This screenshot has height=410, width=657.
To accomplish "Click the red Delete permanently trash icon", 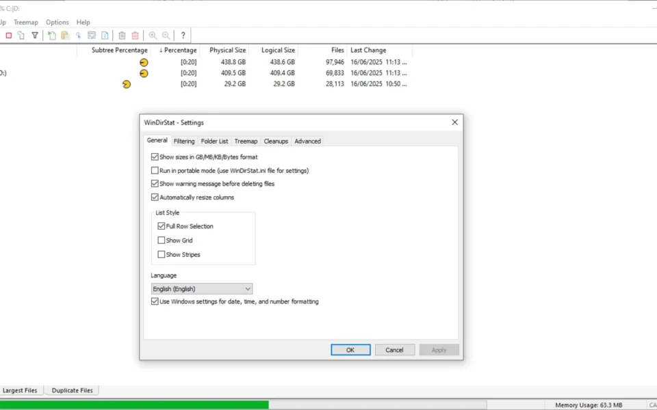I will (x=135, y=36).
